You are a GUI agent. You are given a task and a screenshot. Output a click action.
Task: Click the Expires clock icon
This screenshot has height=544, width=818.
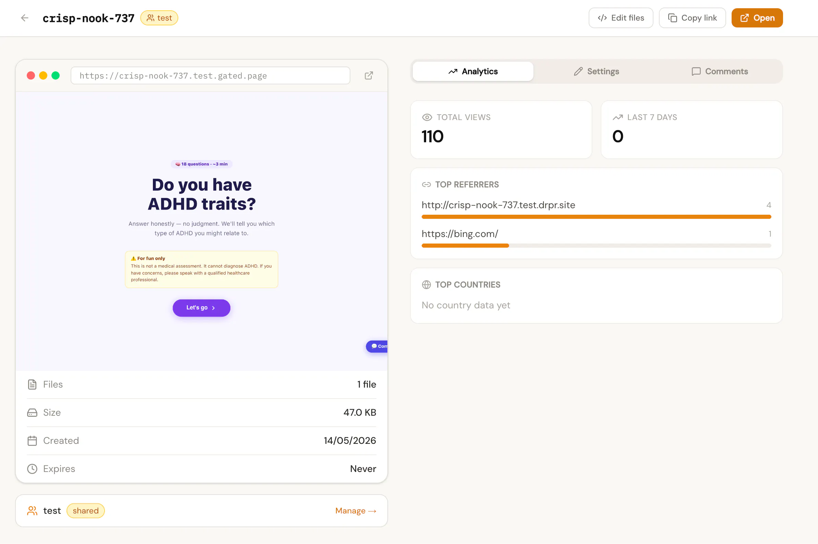click(32, 469)
